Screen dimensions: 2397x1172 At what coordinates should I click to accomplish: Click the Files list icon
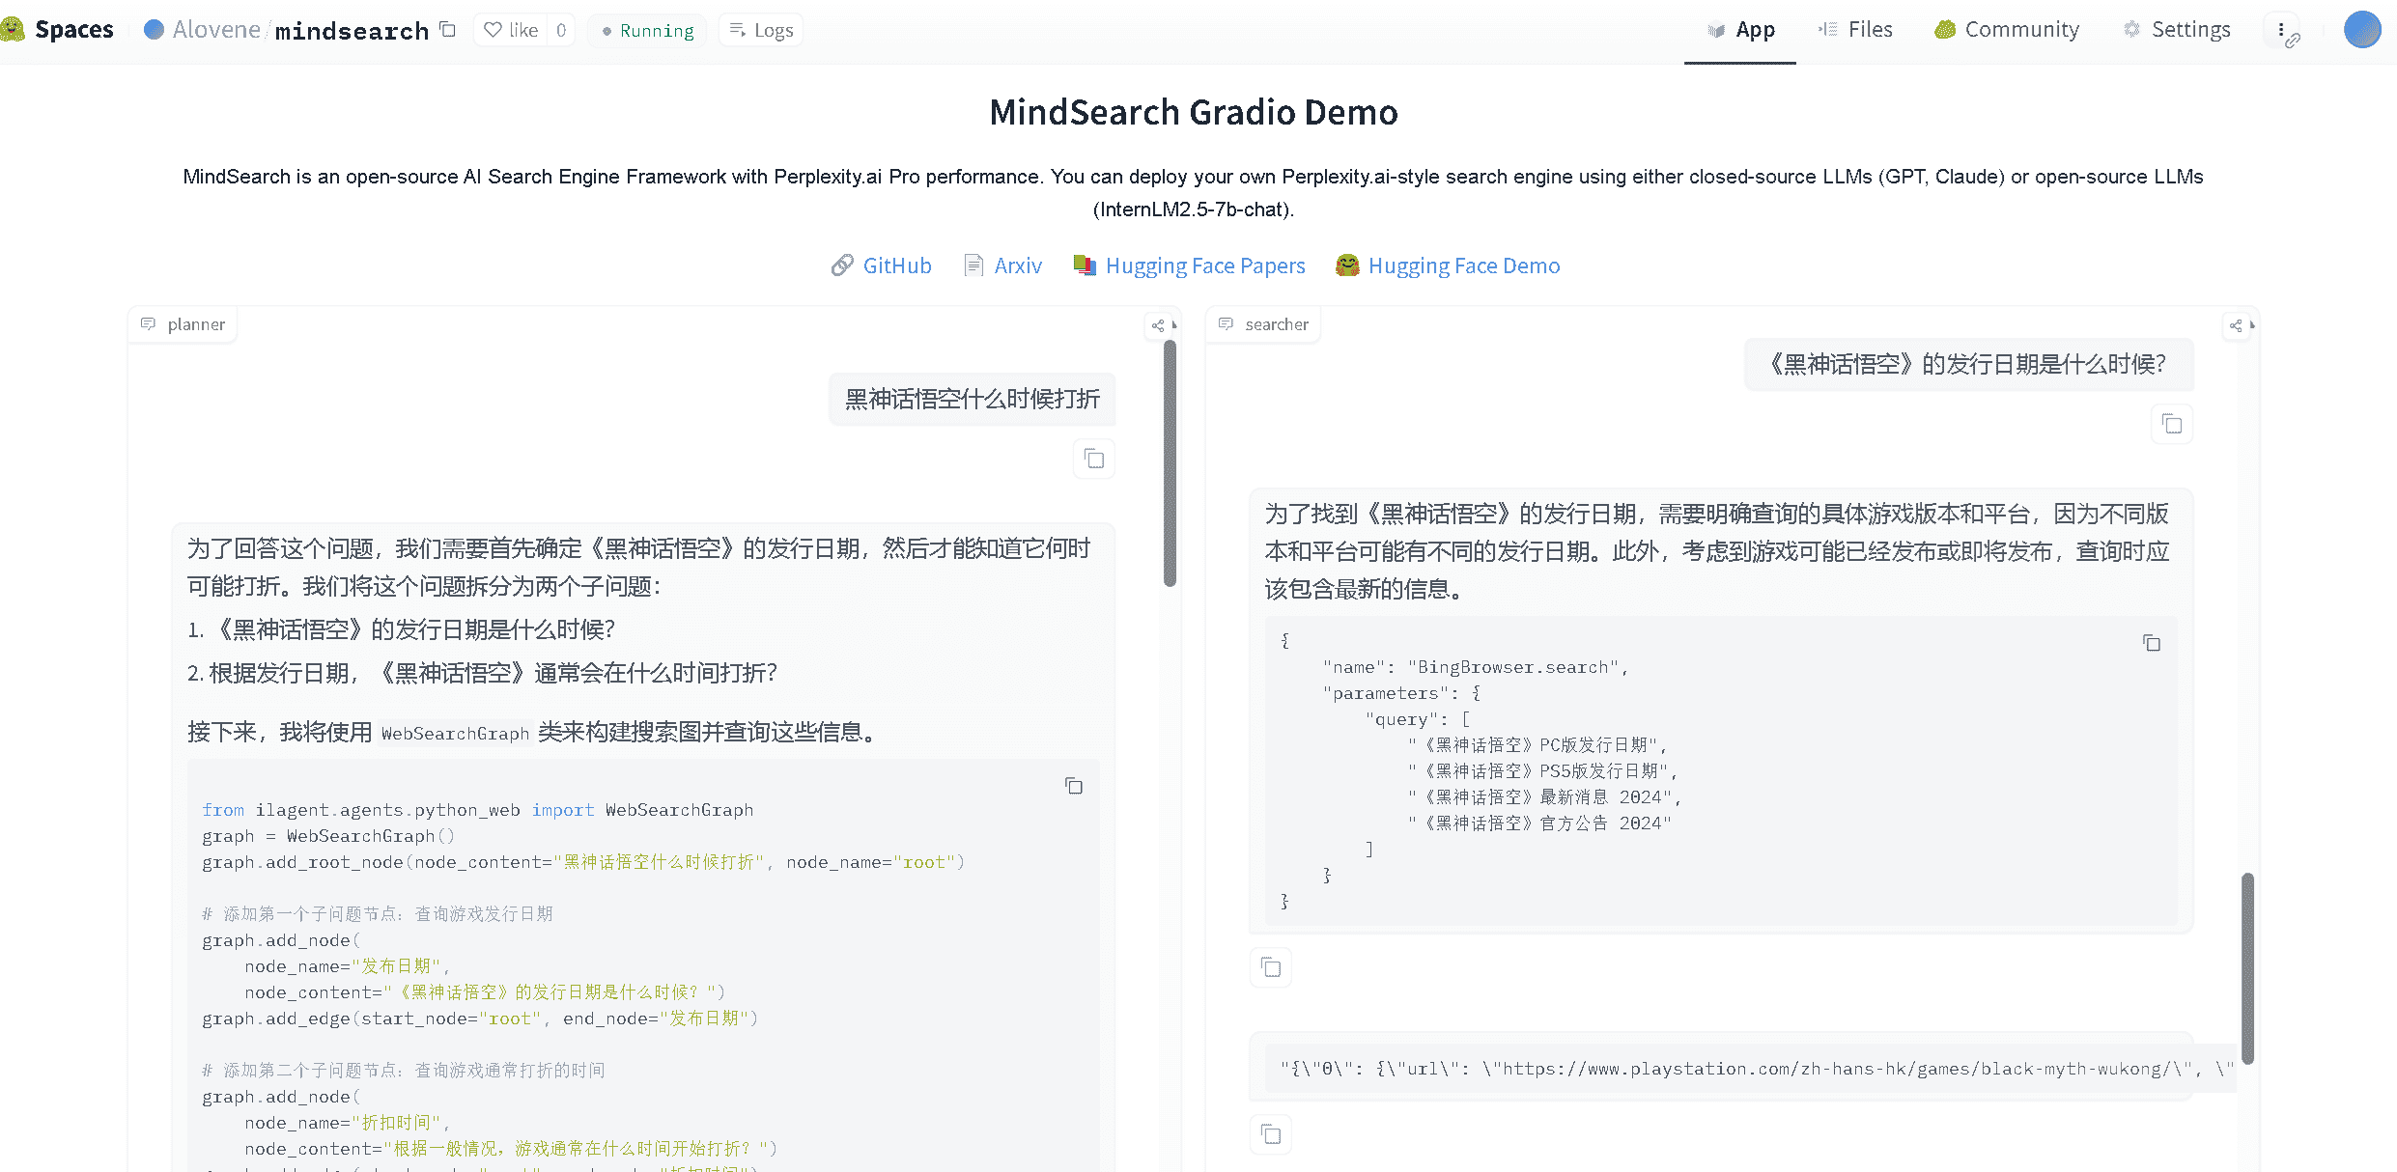[1827, 30]
